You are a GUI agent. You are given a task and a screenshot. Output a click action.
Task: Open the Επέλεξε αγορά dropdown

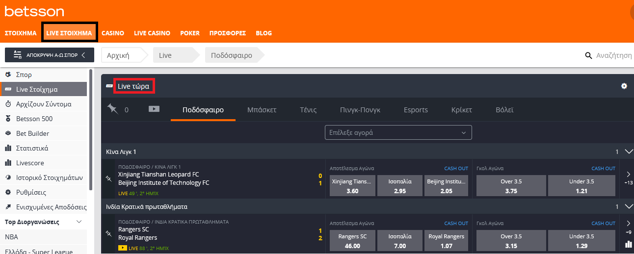click(x=398, y=132)
